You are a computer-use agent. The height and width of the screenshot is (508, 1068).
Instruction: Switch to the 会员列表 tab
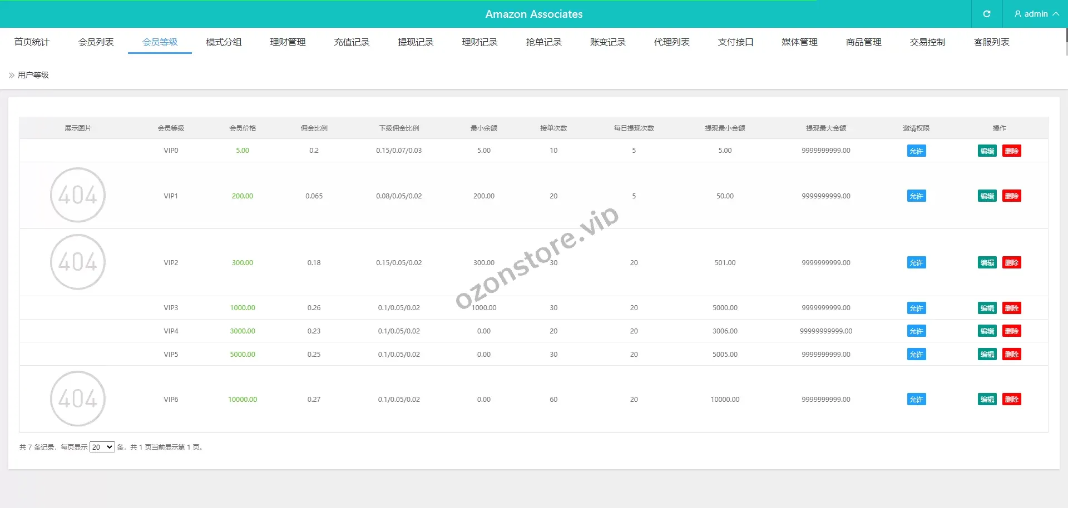(96, 42)
